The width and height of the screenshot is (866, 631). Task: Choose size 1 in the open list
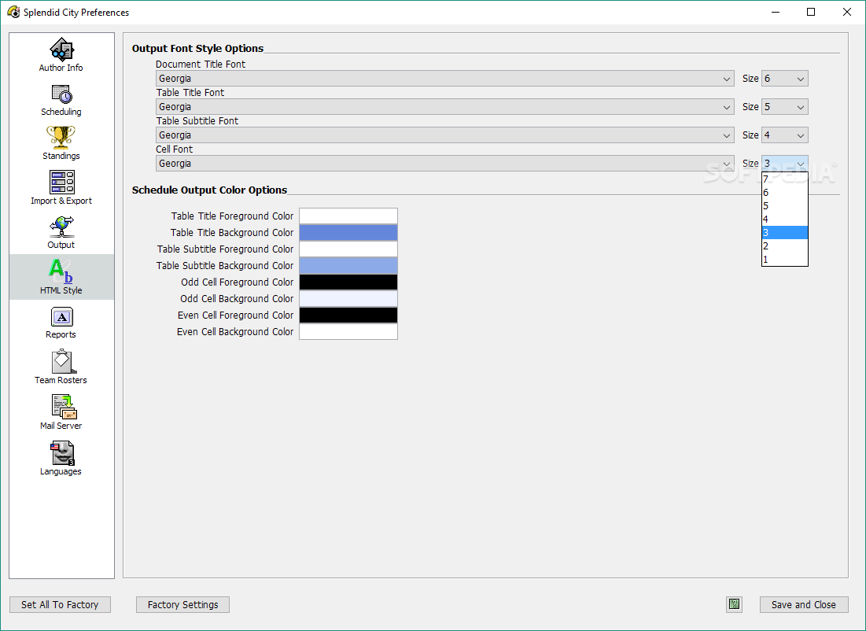tap(785, 259)
